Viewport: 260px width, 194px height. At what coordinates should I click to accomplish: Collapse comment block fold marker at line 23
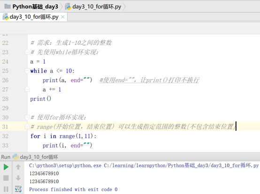click(x=27, y=52)
